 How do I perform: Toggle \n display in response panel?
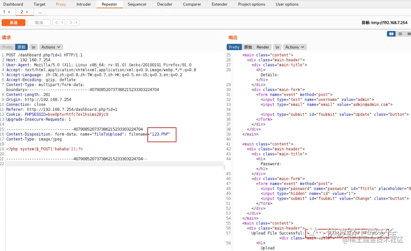click(x=277, y=47)
